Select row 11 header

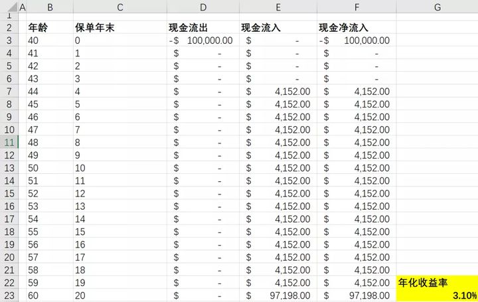[x=11, y=142]
